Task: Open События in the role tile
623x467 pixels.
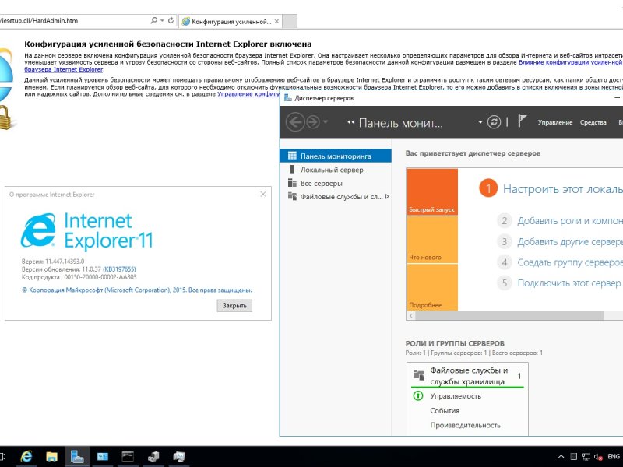Action: point(445,411)
